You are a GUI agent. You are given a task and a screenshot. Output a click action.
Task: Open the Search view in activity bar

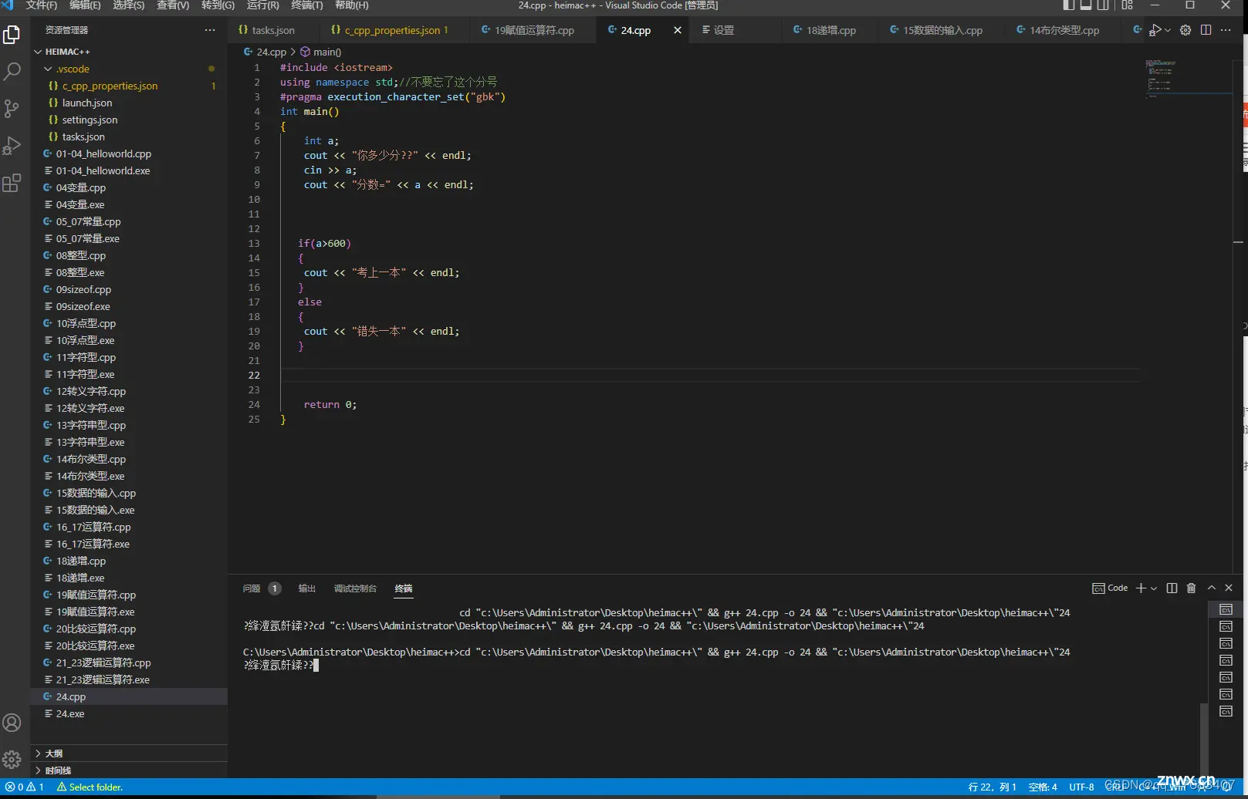coord(12,72)
